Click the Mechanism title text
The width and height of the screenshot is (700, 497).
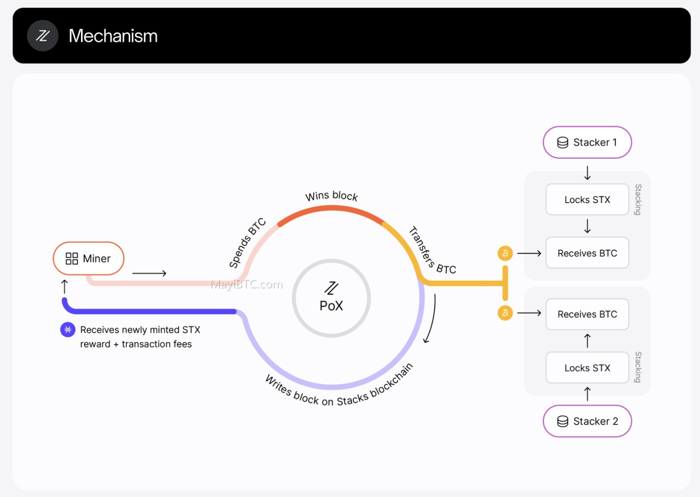pyautogui.click(x=113, y=36)
